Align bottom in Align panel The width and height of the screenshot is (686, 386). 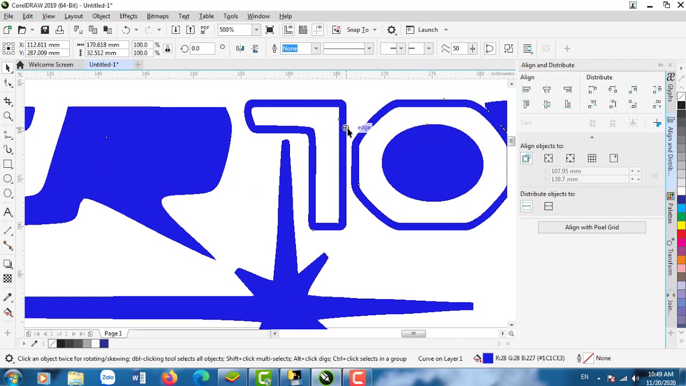point(568,104)
